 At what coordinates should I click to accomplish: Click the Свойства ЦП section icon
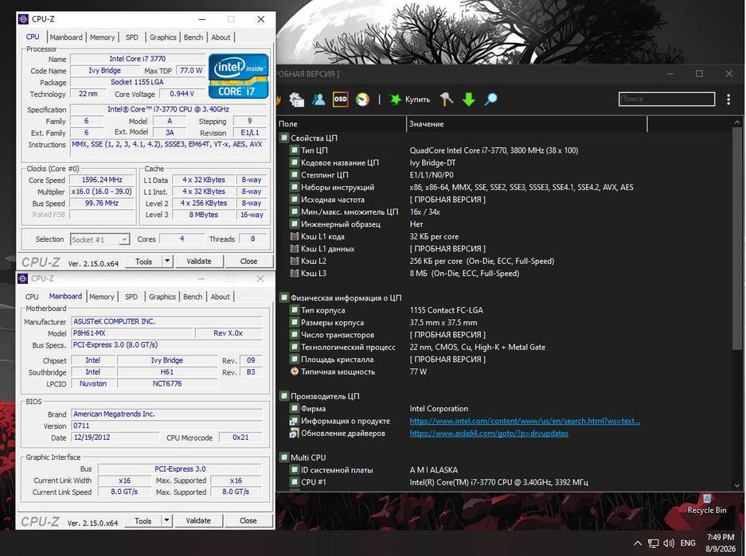[284, 138]
